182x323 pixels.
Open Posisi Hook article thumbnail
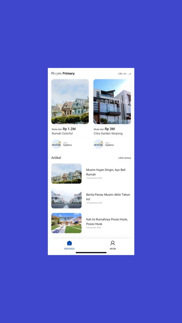tap(66, 223)
